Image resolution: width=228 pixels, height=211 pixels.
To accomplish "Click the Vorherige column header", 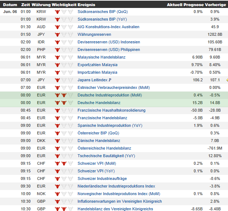I will [215, 5].
